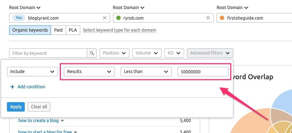Open the Include condition dropdown
This screenshot has height=133, width=292.
tap(32, 72)
